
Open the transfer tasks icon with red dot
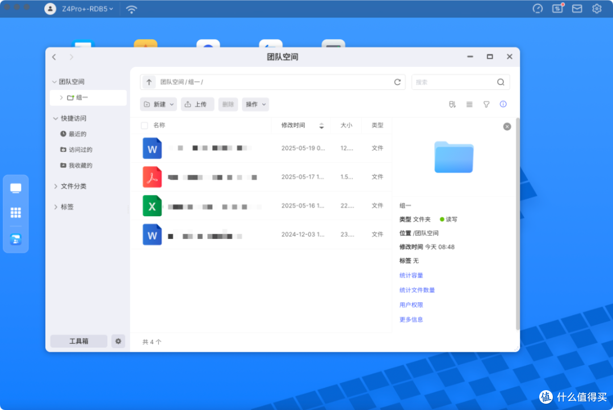(557, 8)
